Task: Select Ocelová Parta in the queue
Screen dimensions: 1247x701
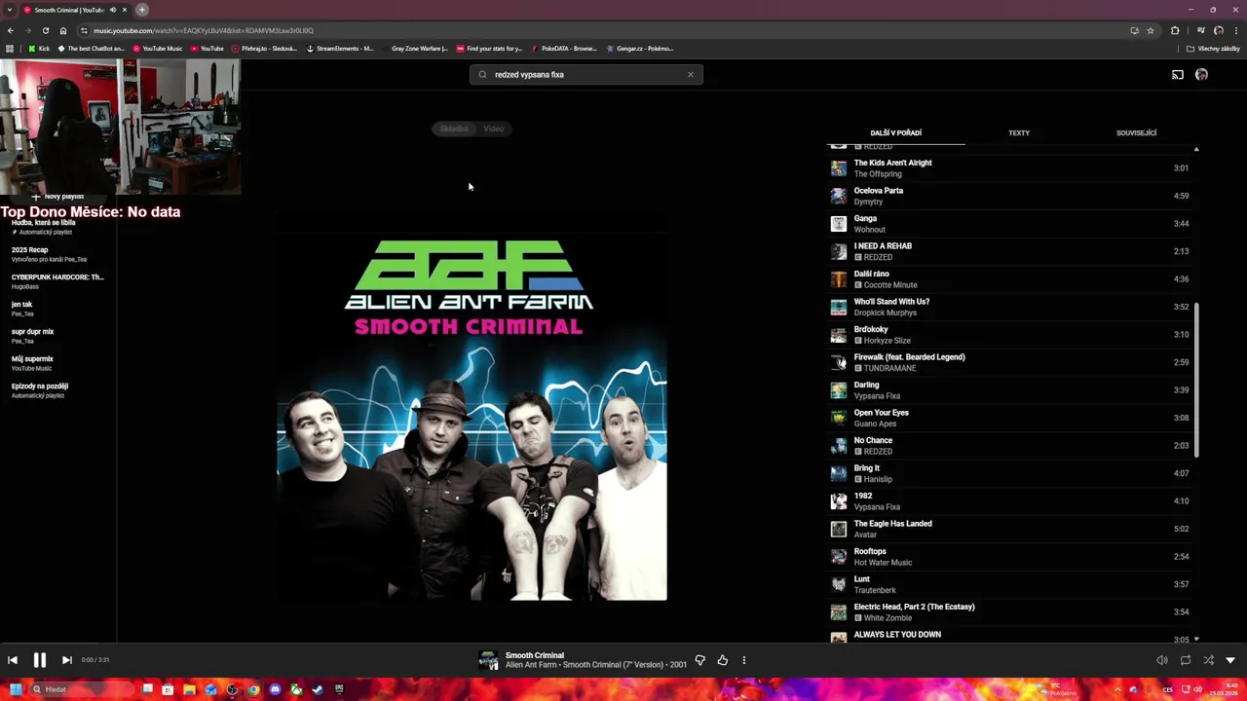Action: [1011, 196]
